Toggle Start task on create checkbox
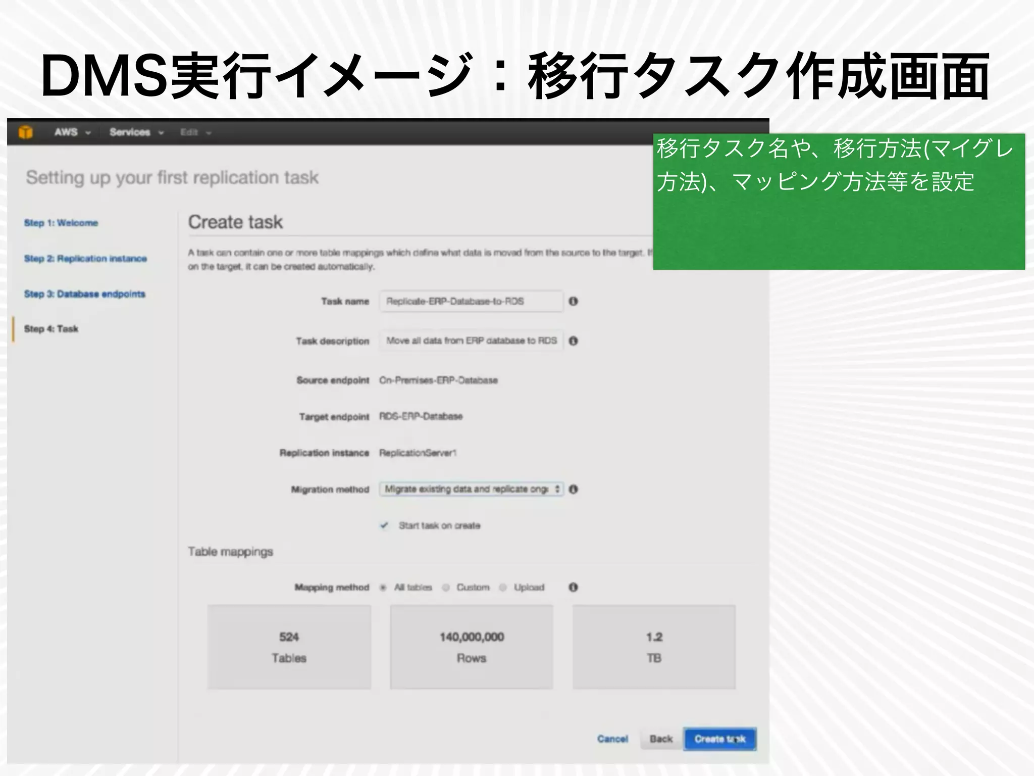The width and height of the screenshot is (1034, 776). pos(384,525)
